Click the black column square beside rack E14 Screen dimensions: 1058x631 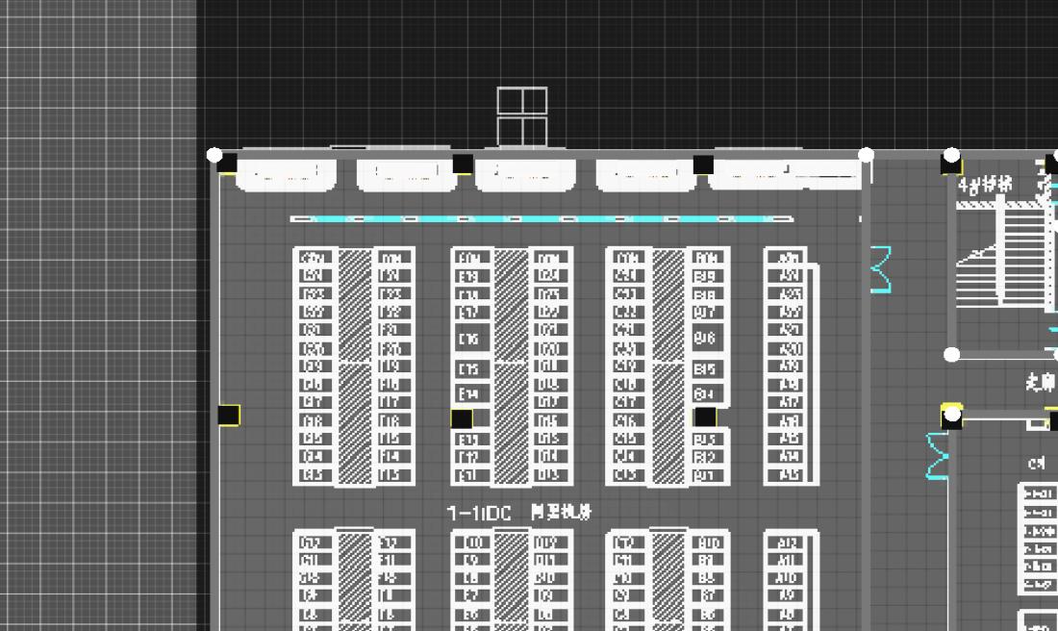point(462,418)
